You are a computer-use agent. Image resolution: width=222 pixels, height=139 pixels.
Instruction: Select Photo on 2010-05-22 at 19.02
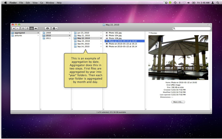(125, 41)
